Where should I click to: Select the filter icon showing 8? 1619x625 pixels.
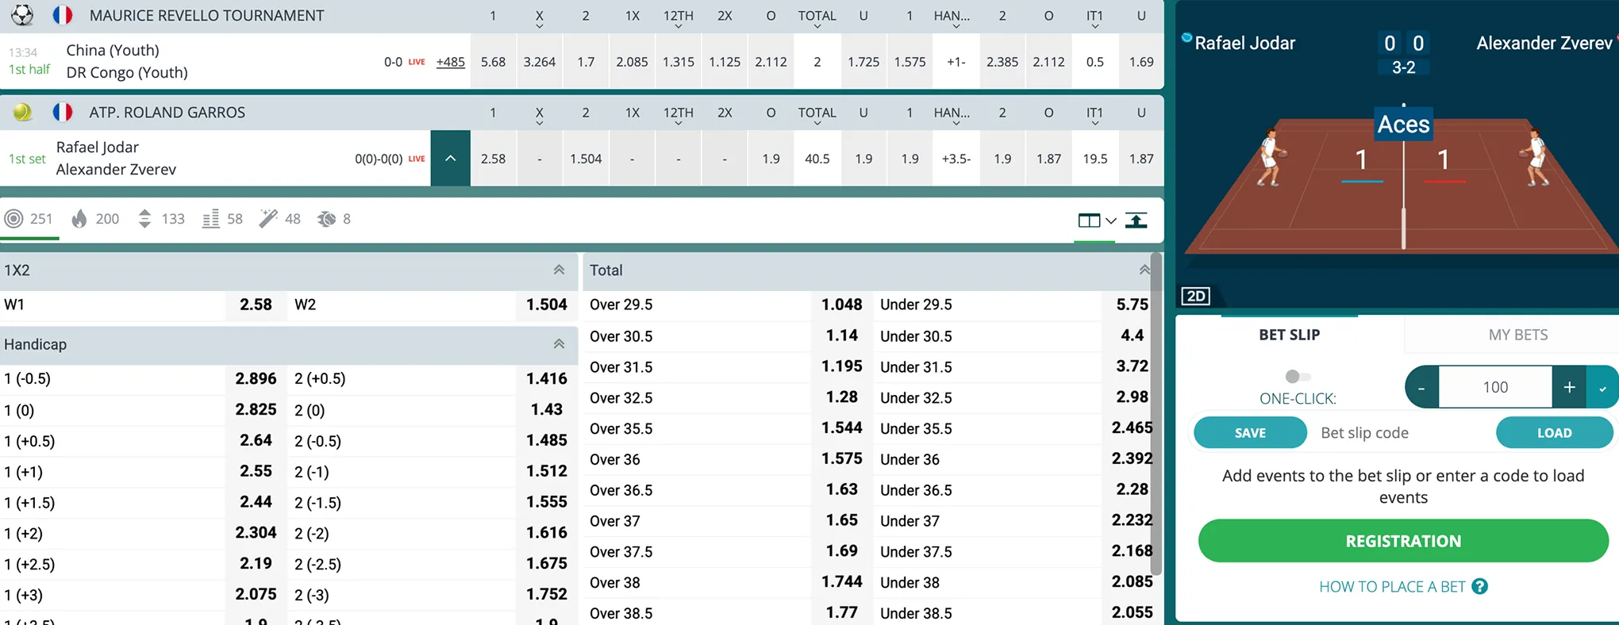333,219
